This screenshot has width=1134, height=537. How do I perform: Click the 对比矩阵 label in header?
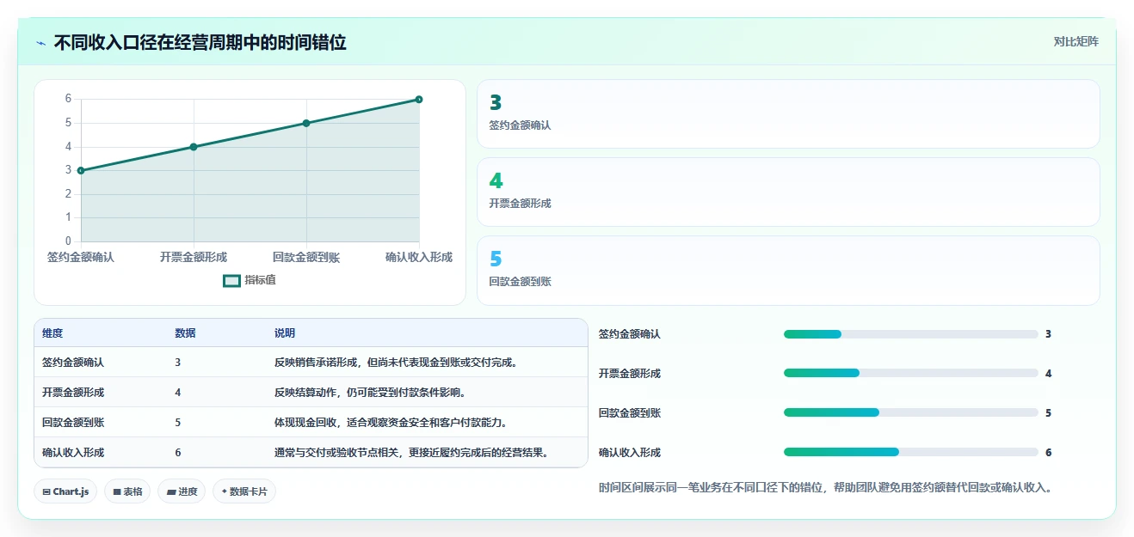pyautogui.click(x=1075, y=41)
